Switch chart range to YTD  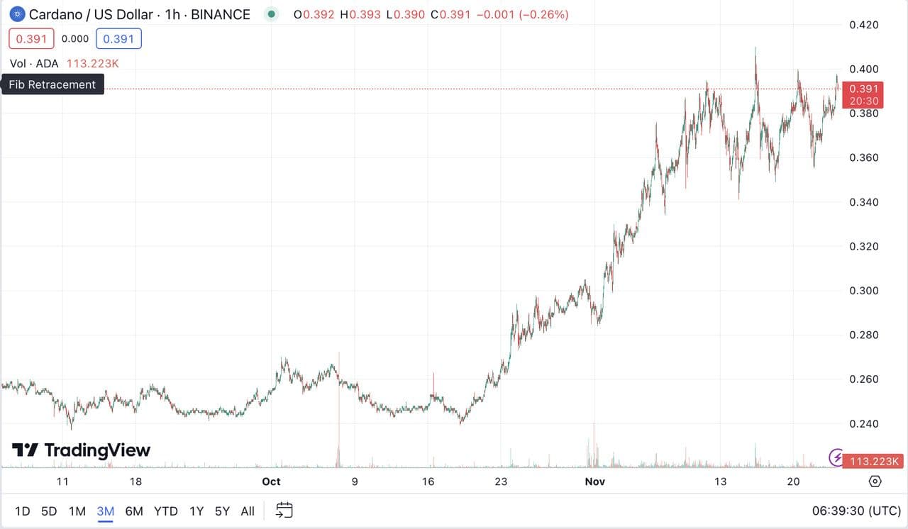[x=165, y=511]
